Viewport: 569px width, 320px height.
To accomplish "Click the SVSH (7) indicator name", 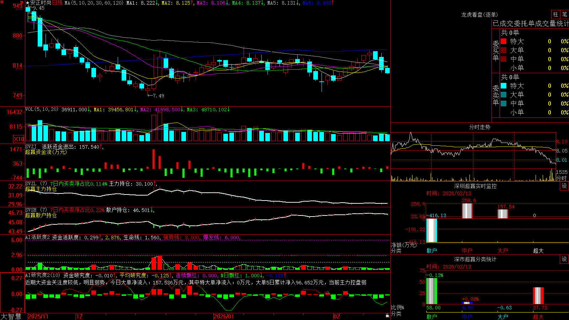I will 36,210.
